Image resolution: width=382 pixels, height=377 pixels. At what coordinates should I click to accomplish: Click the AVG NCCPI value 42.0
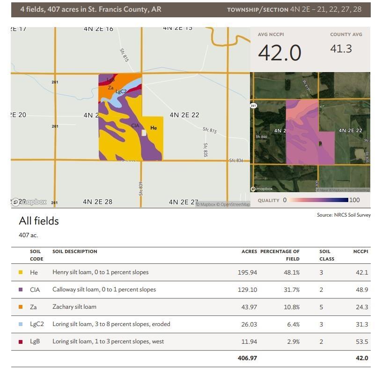(x=279, y=52)
